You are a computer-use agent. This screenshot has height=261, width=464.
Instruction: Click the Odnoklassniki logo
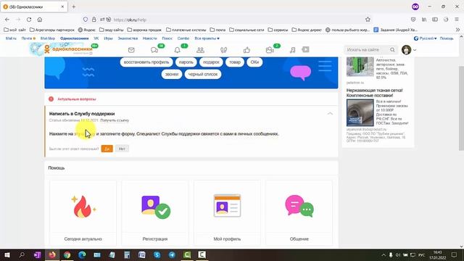[68, 49]
